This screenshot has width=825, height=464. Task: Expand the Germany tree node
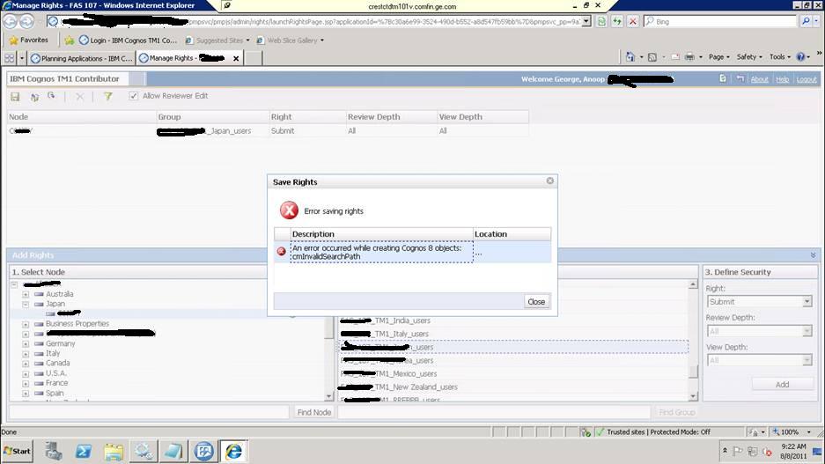point(26,343)
